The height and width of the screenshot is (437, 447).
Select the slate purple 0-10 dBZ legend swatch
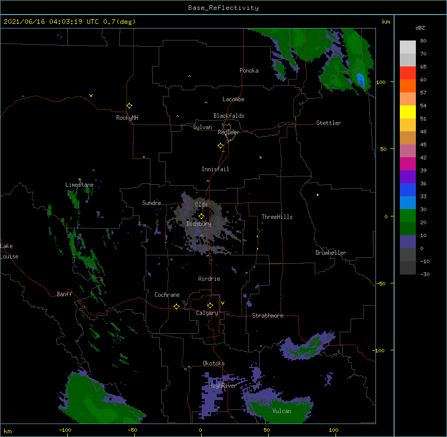408,242
